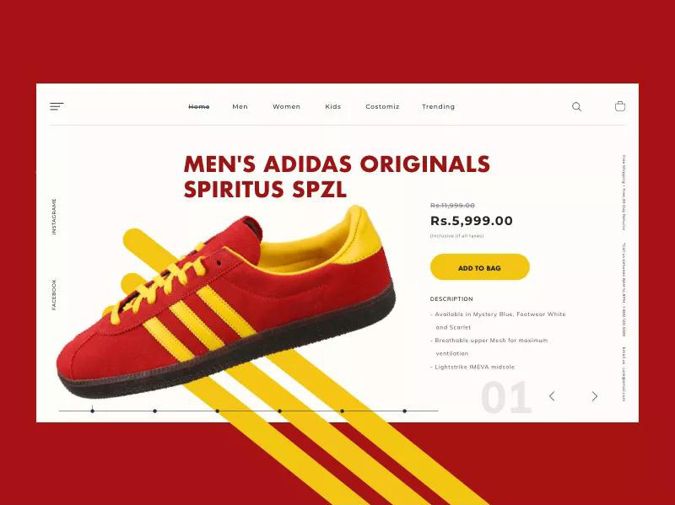Image resolution: width=675 pixels, height=505 pixels.
Task: Click the search magnifier icon
Action: [x=576, y=107]
